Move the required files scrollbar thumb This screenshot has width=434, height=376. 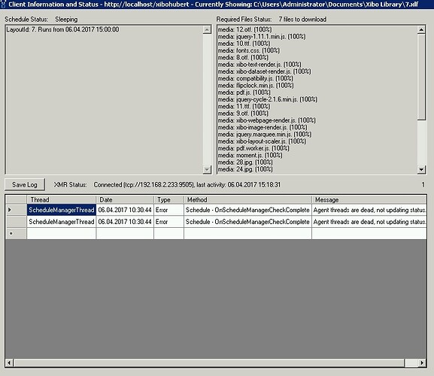pyautogui.click(x=421, y=77)
